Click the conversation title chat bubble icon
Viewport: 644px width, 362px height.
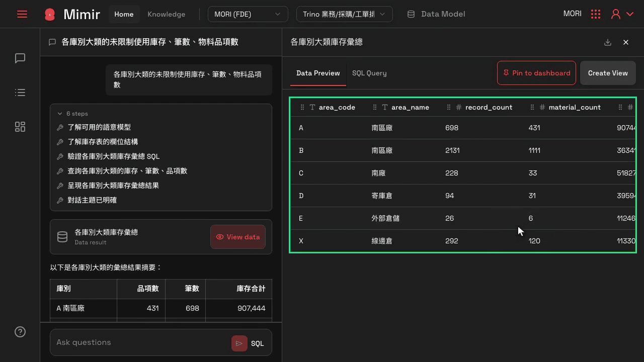[x=52, y=42]
